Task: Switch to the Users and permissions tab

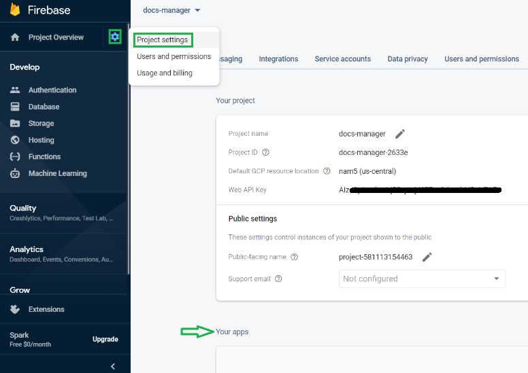Action: [x=482, y=59]
